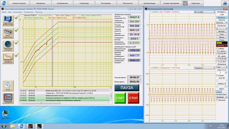229x129 pixels.
Task: Switch to oscillograph taskbar icon
Action: tap(39, 126)
